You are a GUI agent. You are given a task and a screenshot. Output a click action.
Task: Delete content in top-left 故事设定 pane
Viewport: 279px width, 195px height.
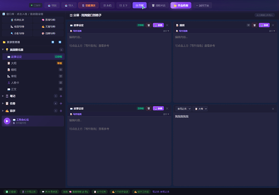click(148, 25)
